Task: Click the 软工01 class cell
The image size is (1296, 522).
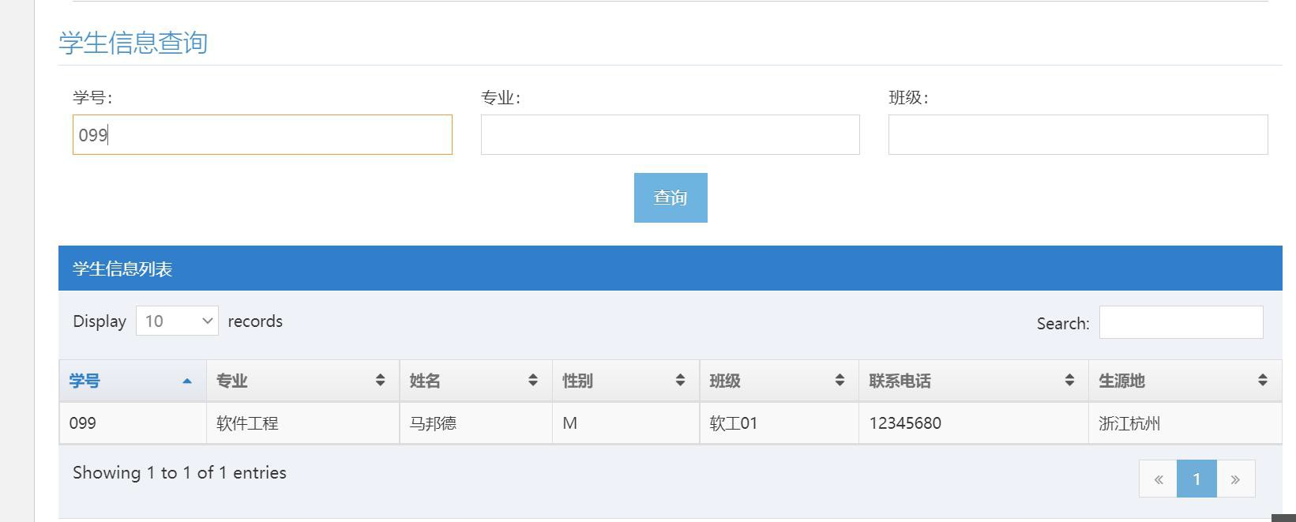Action: 779,423
